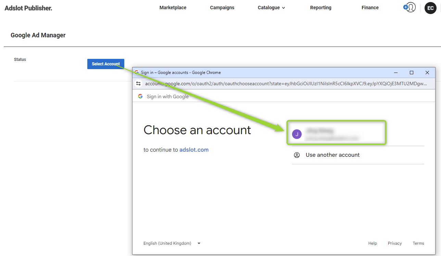The image size is (441, 256).
Task: Expand the Catalogue dropdown
Action: [271, 8]
